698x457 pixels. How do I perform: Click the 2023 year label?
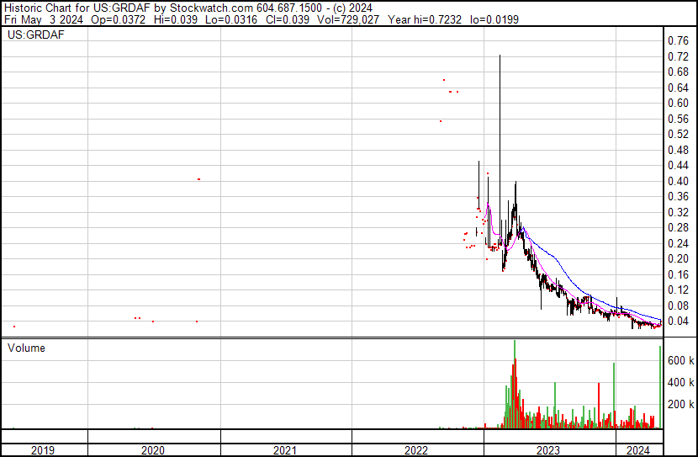(549, 450)
